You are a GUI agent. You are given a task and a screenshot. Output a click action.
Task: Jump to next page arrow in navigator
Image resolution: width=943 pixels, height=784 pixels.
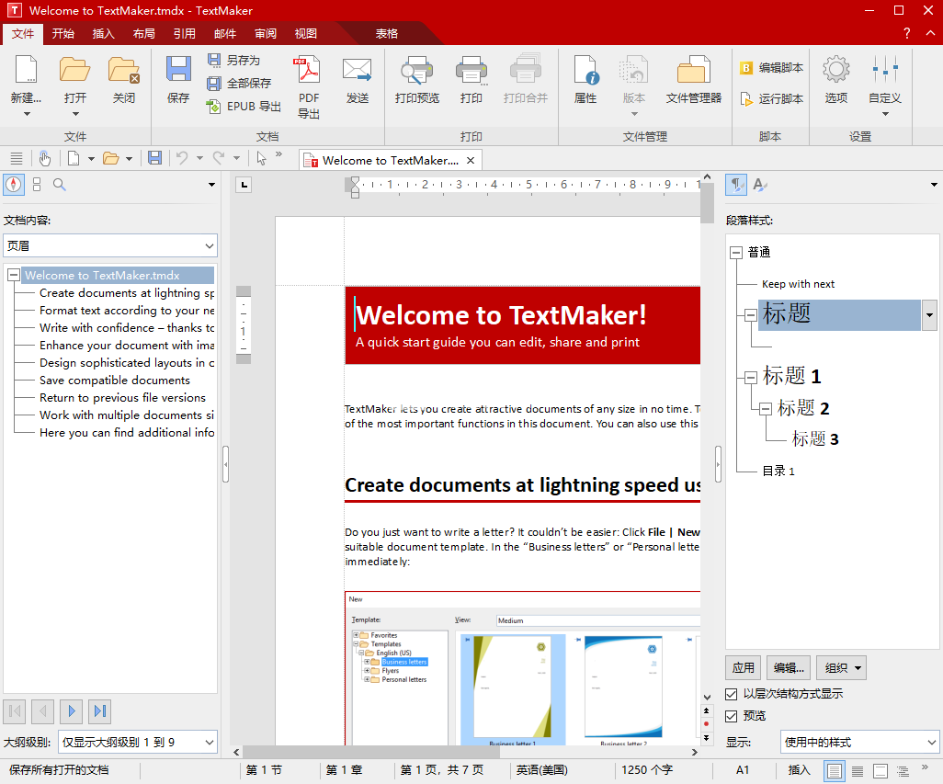(x=72, y=711)
